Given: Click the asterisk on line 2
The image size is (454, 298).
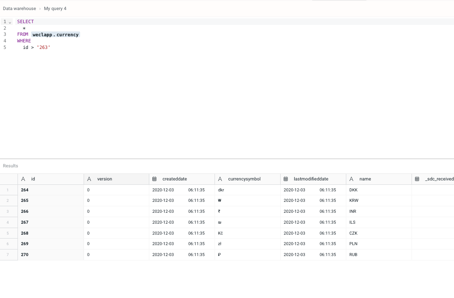Looking at the screenshot, I should tap(25, 28).
